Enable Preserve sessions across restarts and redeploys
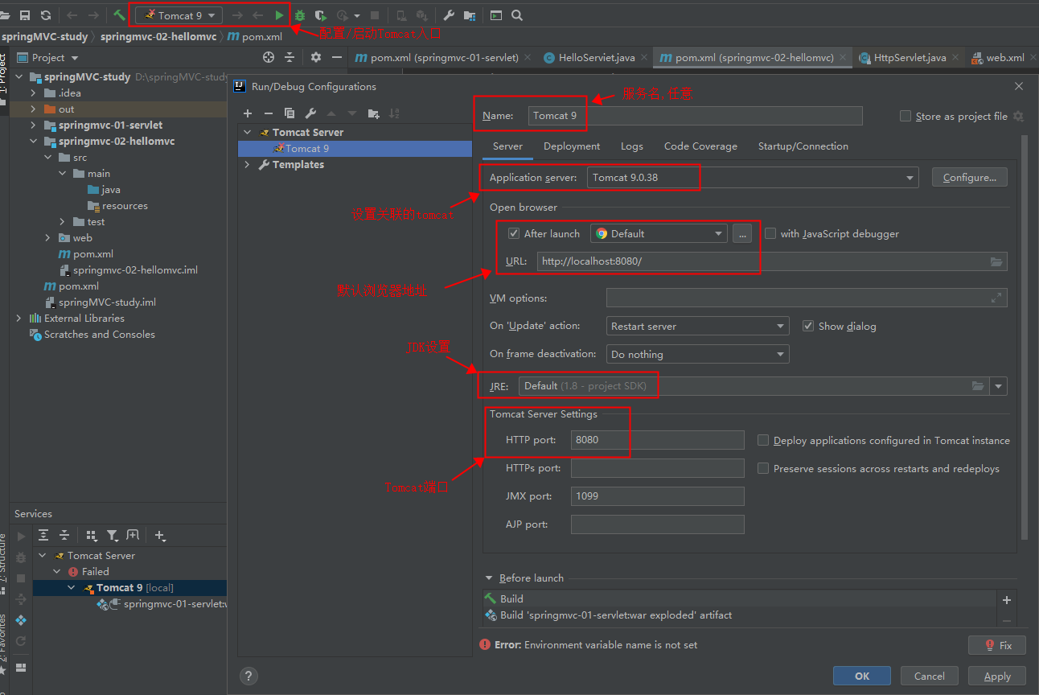 763,468
